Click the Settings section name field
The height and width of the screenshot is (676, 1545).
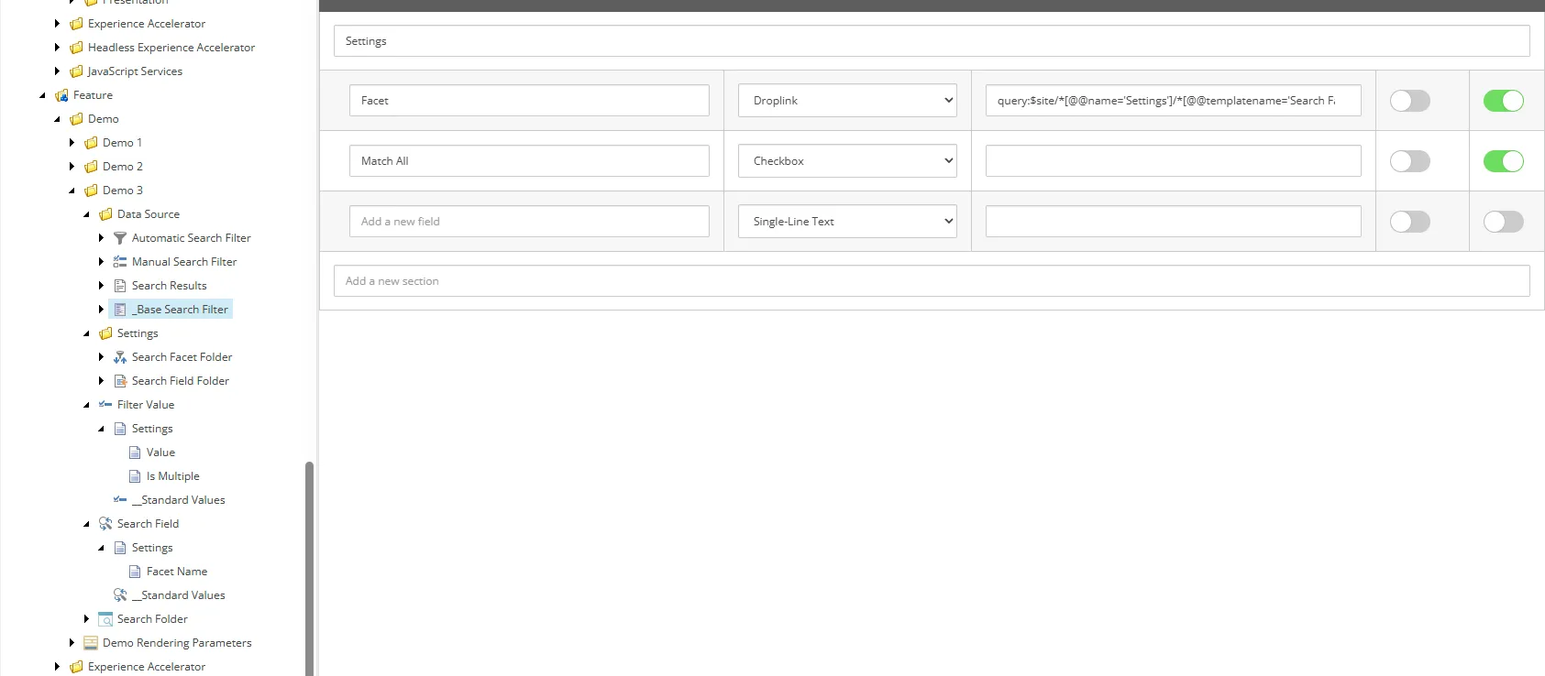(x=932, y=41)
